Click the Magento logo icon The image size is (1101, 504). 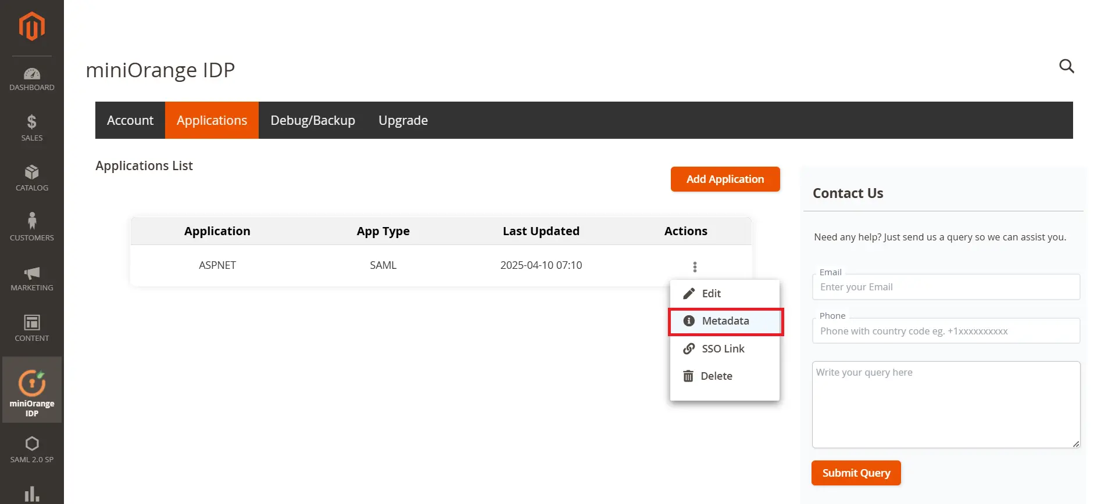[32, 26]
